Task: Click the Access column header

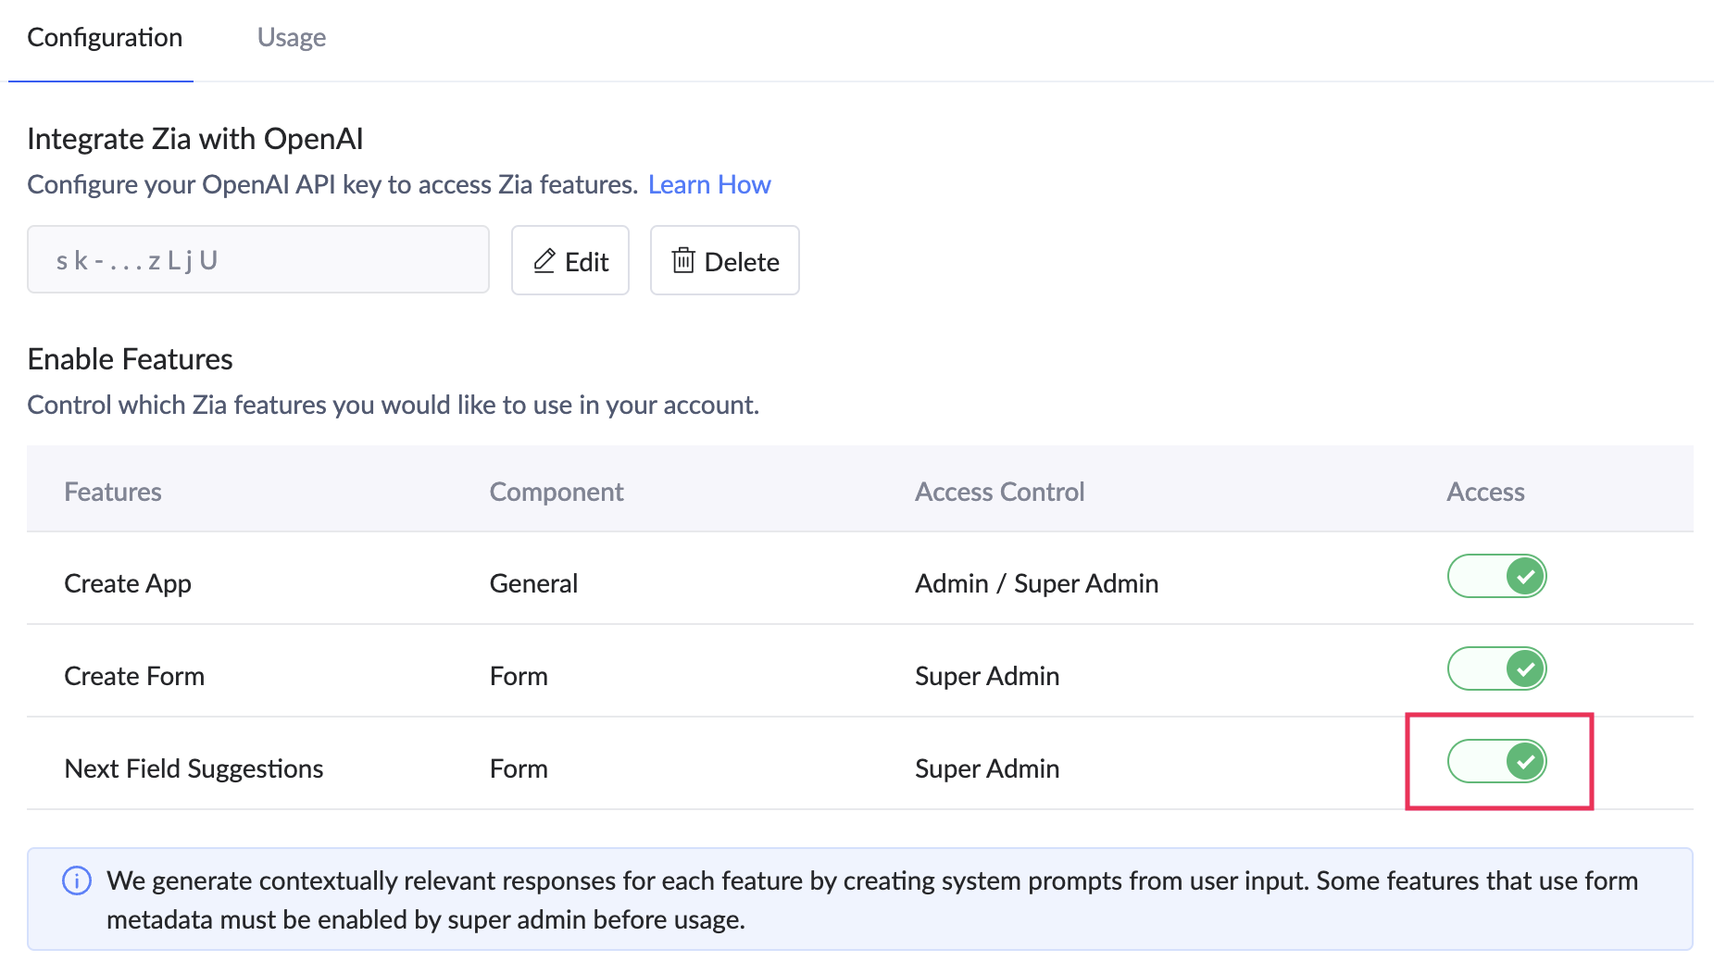Action: [x=1485, y=492]
